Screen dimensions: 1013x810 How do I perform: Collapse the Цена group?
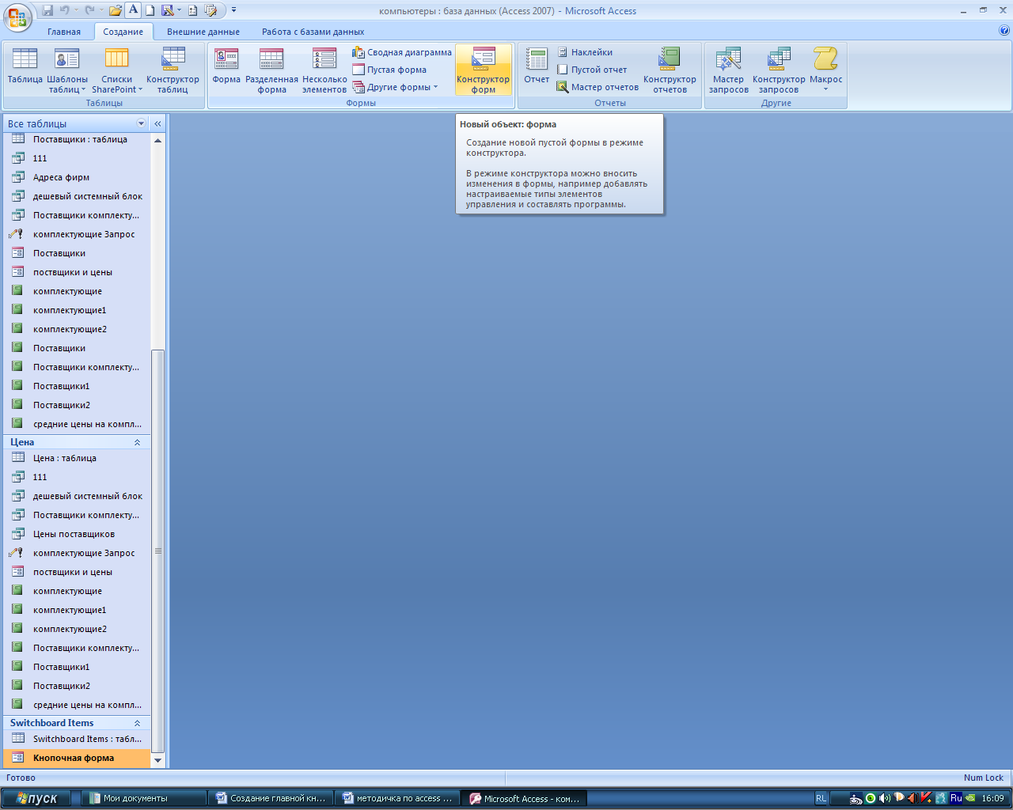pos(137,442)
